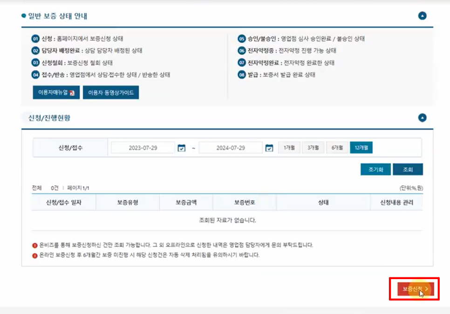Select the 12개월 period filter
Image resolution: width=450 pixels, height=314 pixels.
[361, 148]
